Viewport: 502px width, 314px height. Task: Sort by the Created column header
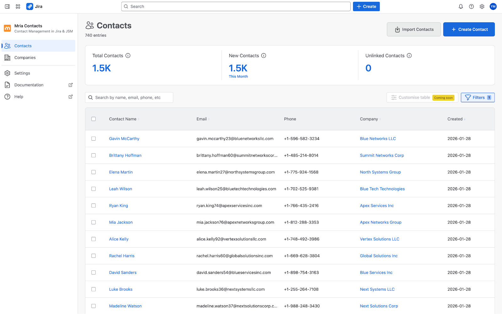456,119
